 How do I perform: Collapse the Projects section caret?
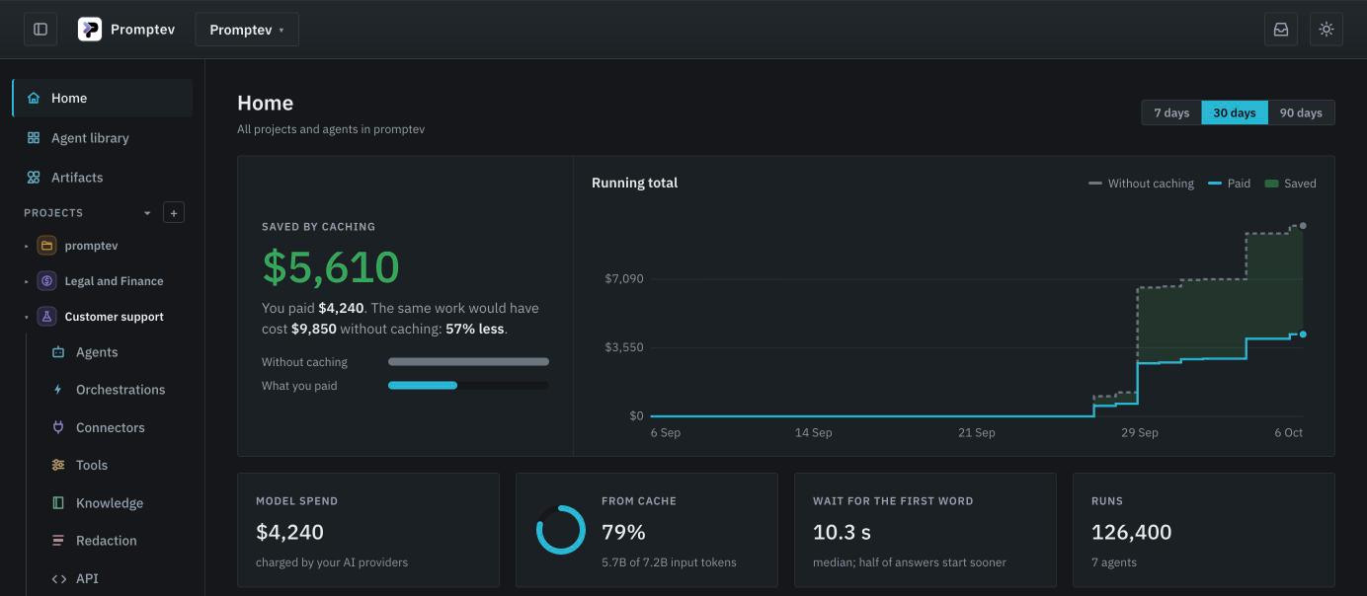point(148,213)
